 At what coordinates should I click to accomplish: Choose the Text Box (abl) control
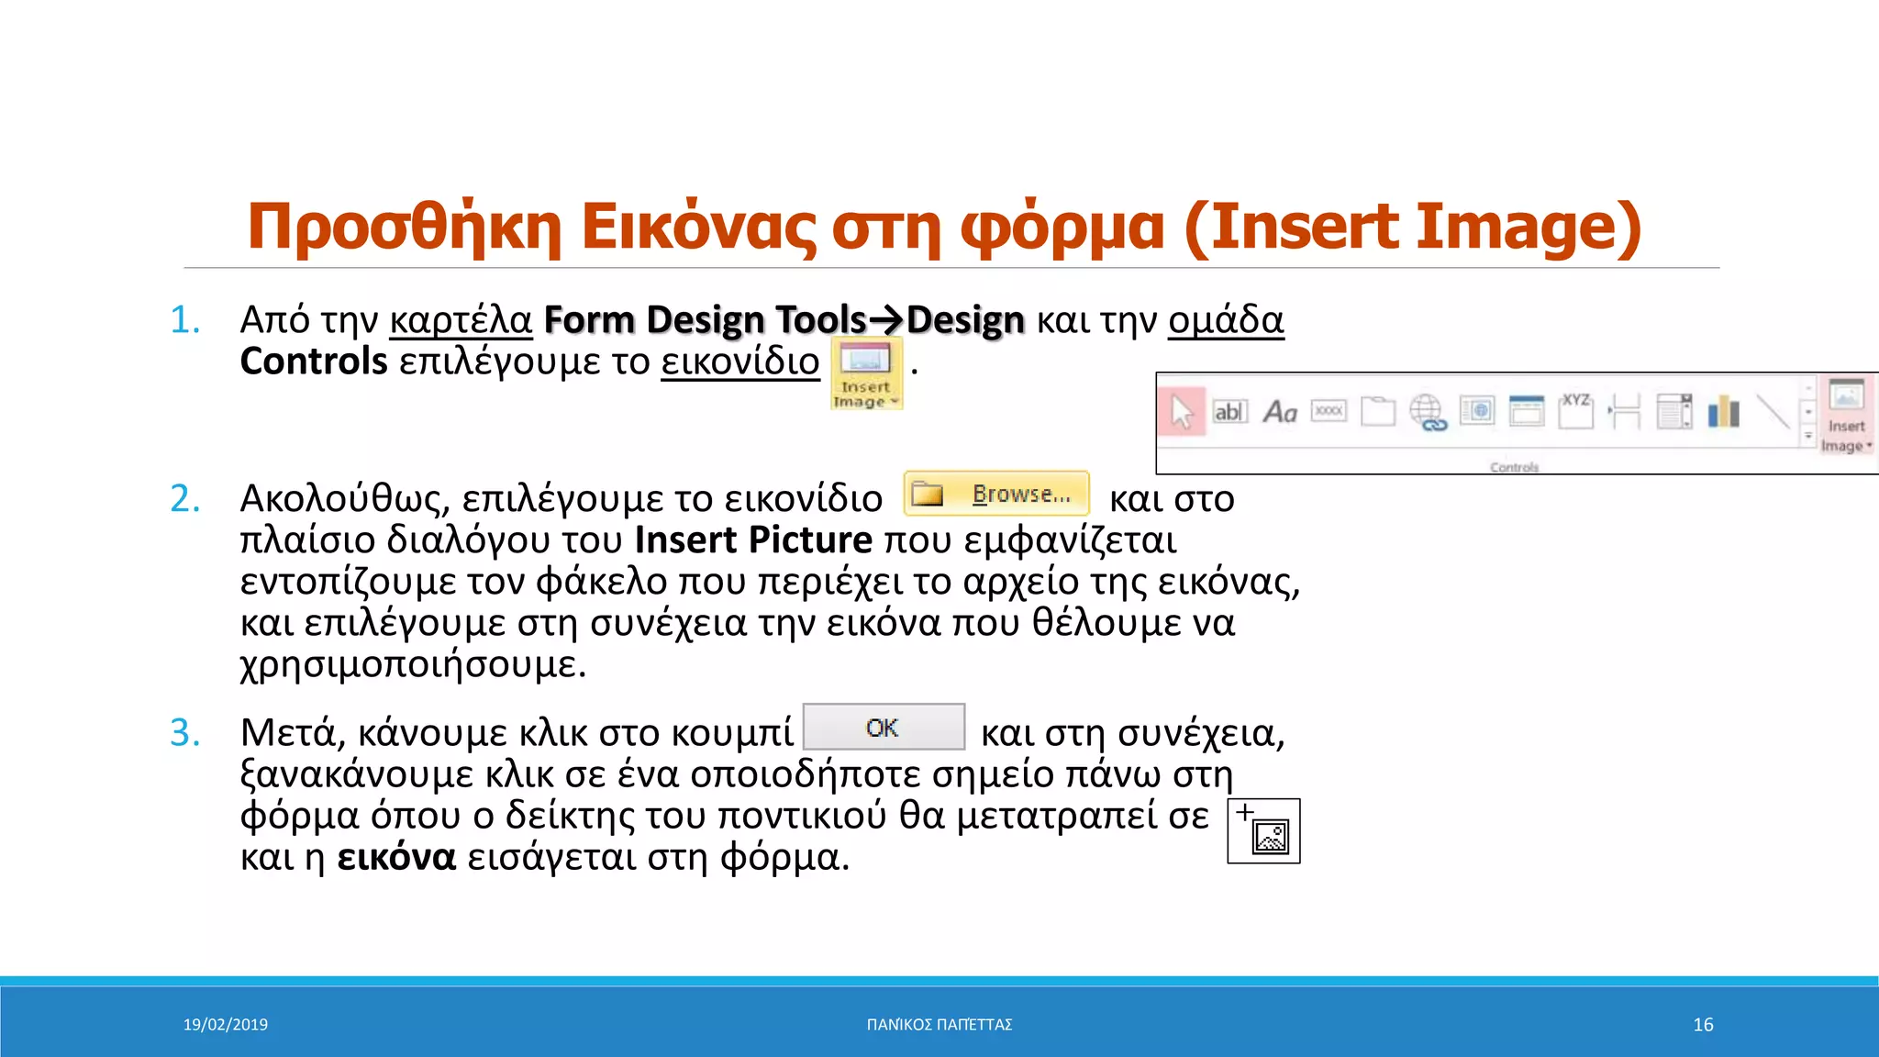coord(1229,412)
